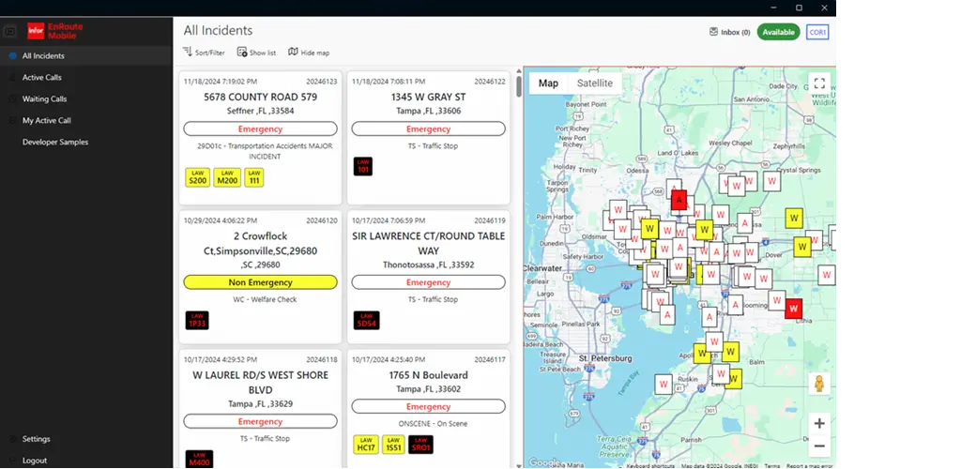Click unit badge LAW 1S51

click(393, 445)
